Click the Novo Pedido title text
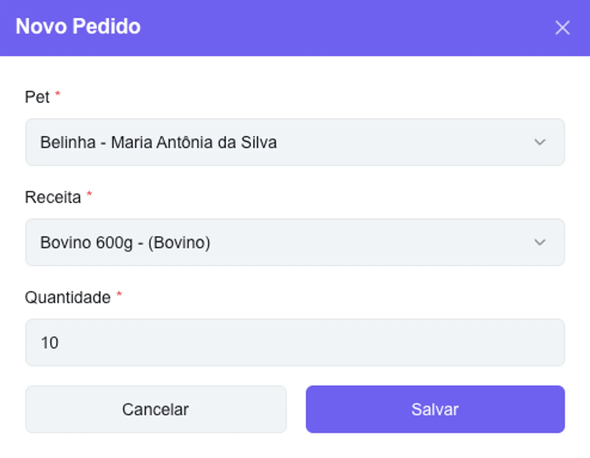Screen dimensions: 590x458 click(x=77, y=27)
